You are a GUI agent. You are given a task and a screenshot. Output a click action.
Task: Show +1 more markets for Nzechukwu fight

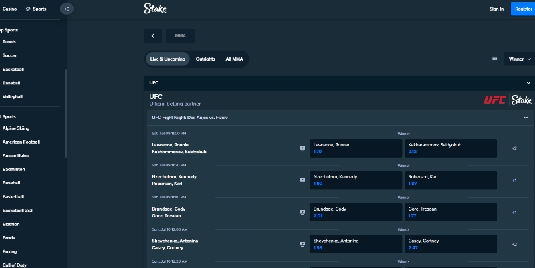(x=514, y=180)
